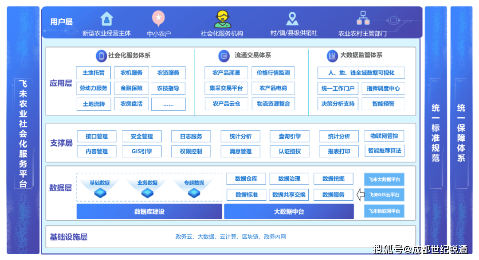Click the org chart icon above 农业农村主管部门
This screenshot has height=260, width=479.
coord(362,19)
